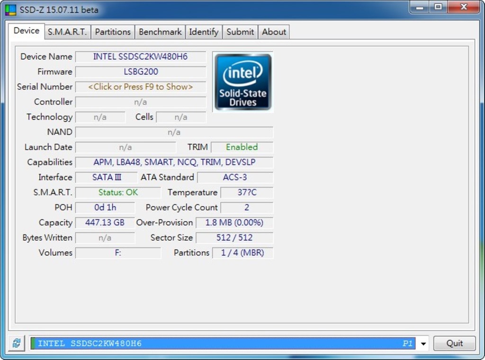
Task: Reveal the hidden serial number field
Action: [x=141, y=87]
